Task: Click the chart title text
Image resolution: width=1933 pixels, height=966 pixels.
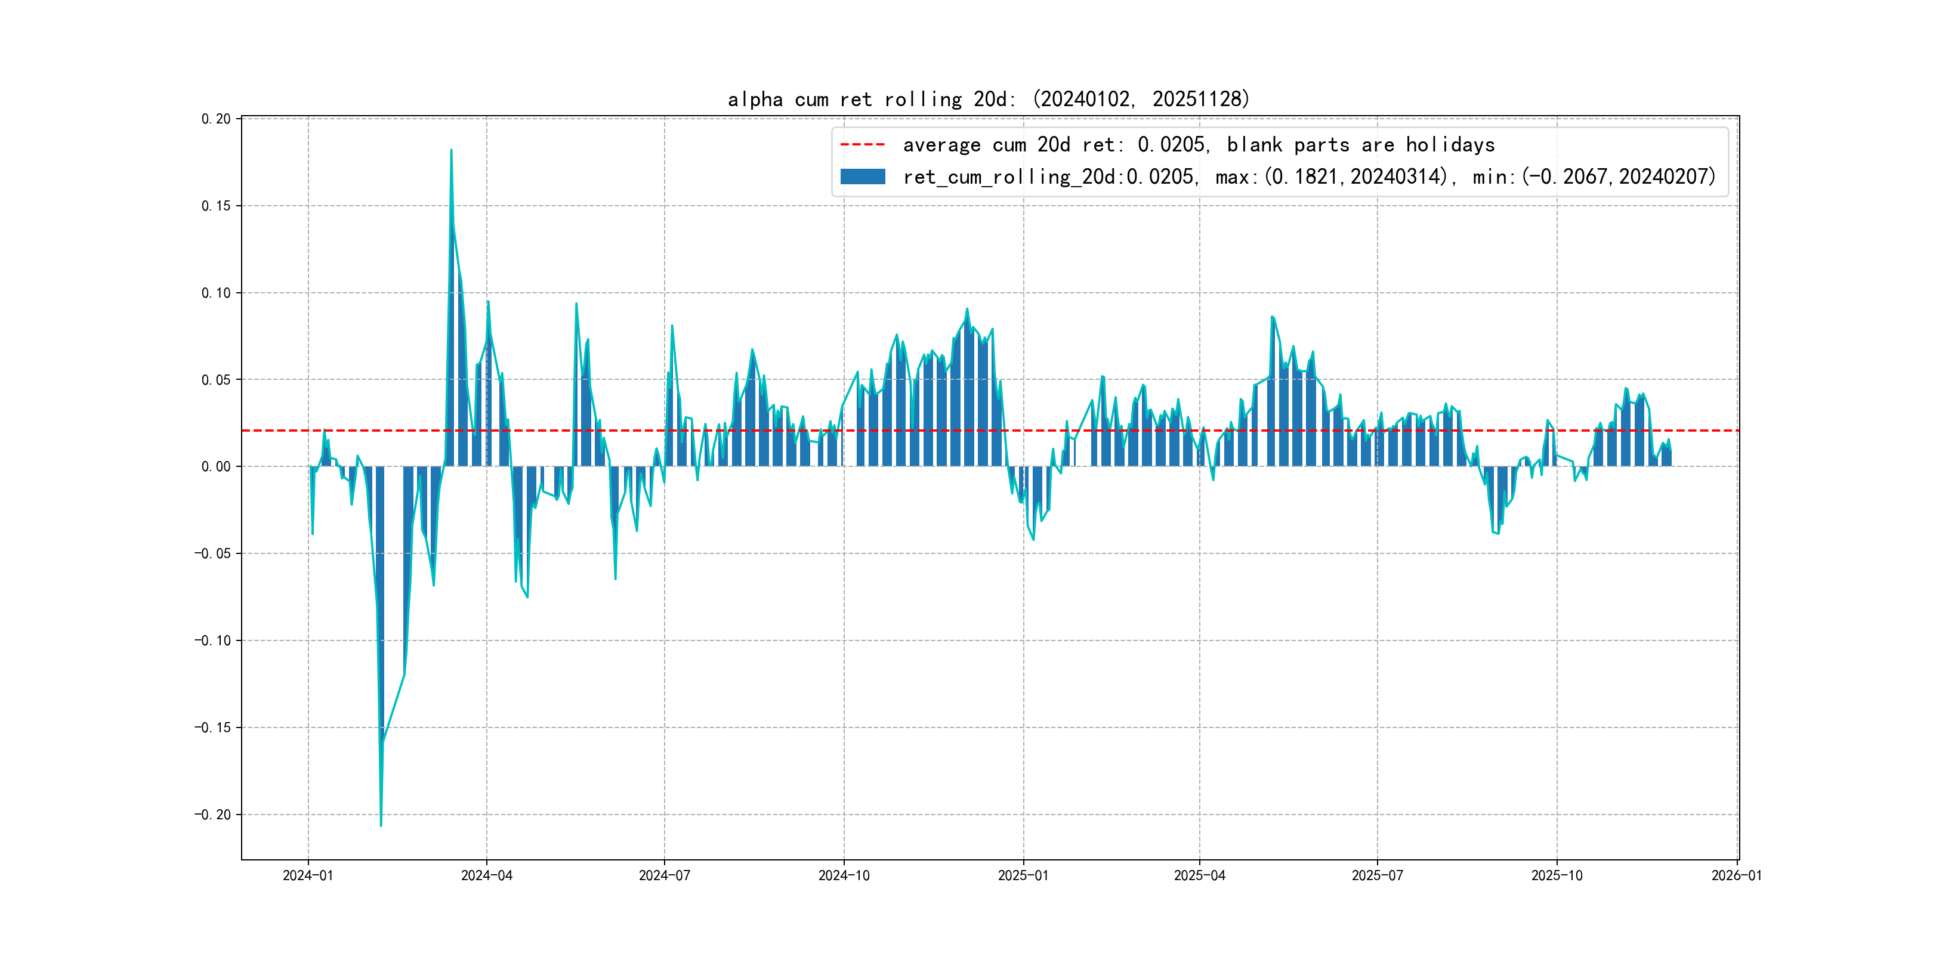Action: coord(988,99)
